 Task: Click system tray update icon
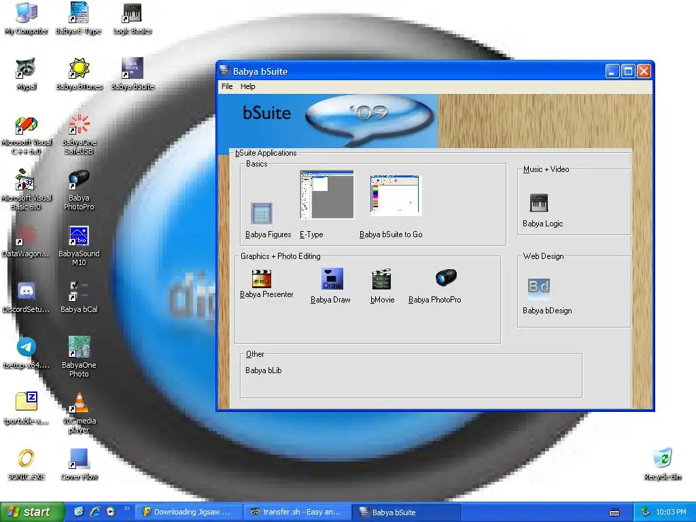(x=646, y=512)
